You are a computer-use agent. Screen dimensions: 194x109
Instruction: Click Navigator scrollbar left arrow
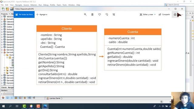[2, 94]
